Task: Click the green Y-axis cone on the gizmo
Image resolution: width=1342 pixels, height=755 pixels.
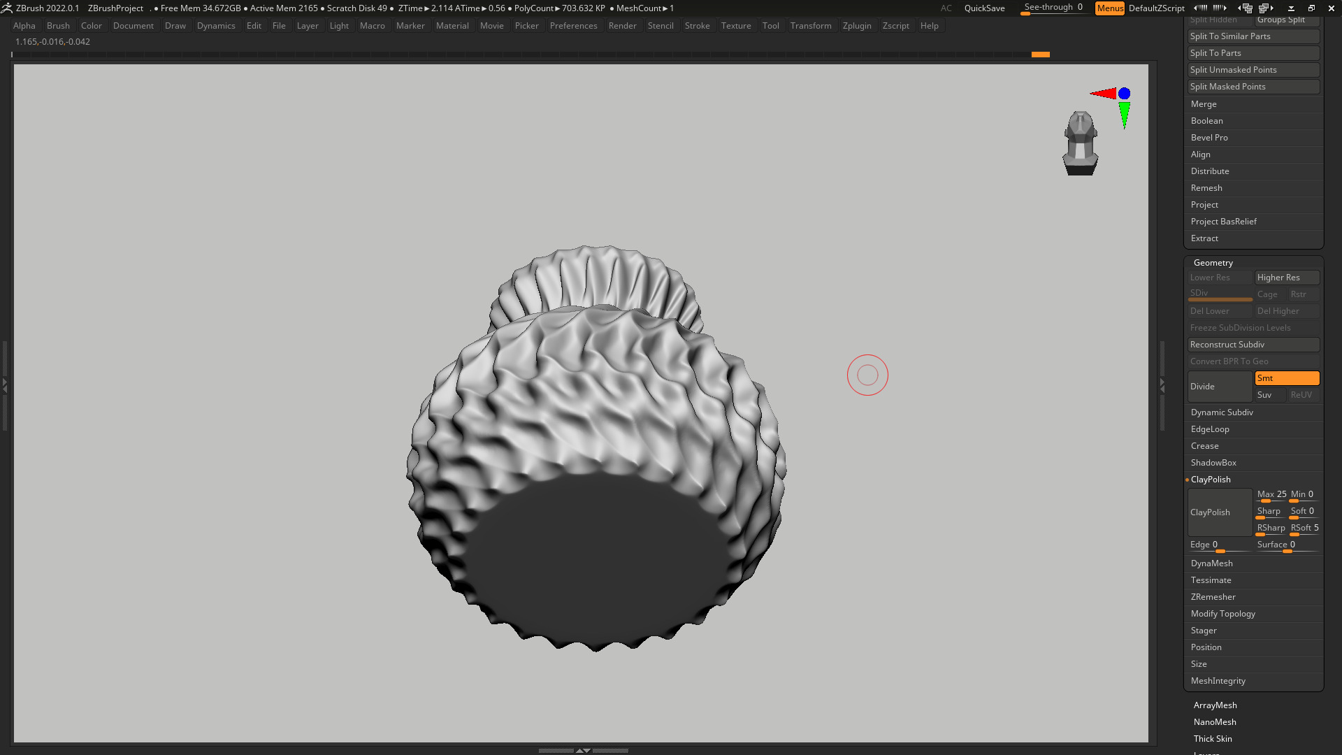Action: (1124, 115)
